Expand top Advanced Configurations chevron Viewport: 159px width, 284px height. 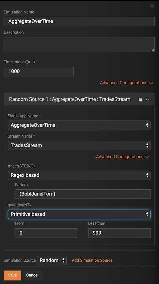click(x=151, y=83)
